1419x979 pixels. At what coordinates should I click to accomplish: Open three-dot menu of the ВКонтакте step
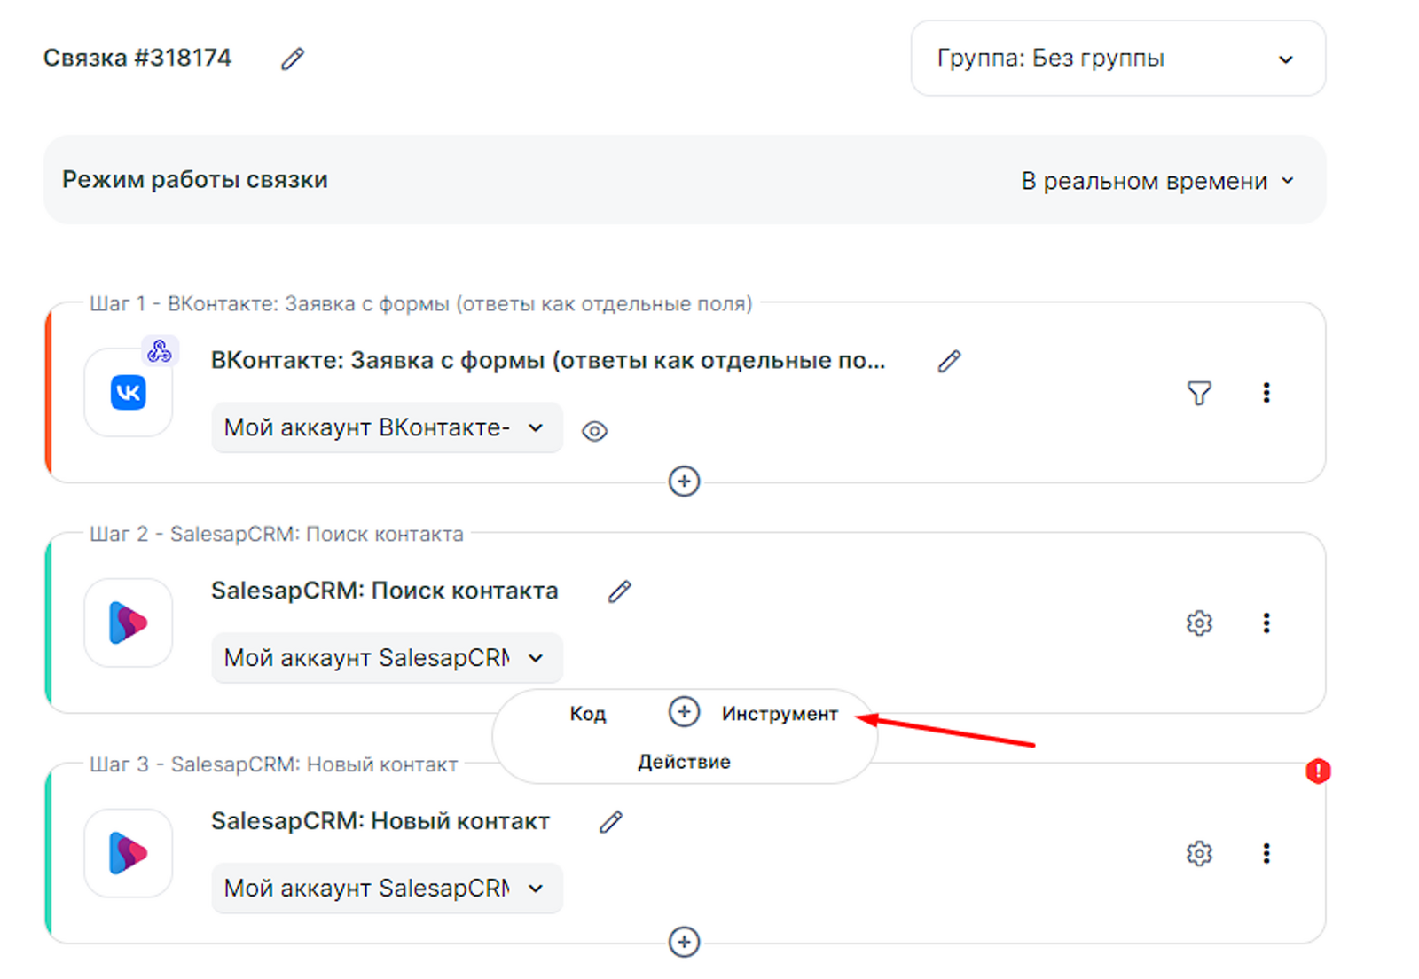tap(1266, 393)
